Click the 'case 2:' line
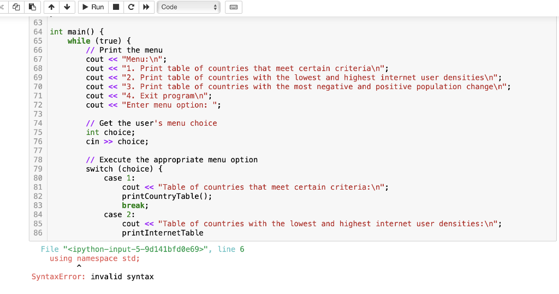Viewport: 559px width, 294px height. pos(120,215)
